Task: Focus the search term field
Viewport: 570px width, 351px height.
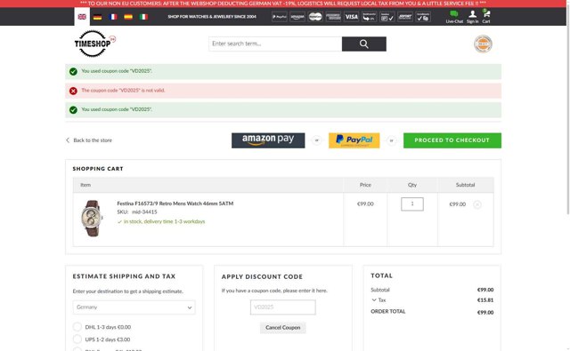Action: pyautogui.click(x=275, y=44)
